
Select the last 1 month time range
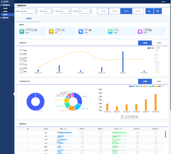pos(103,11)
